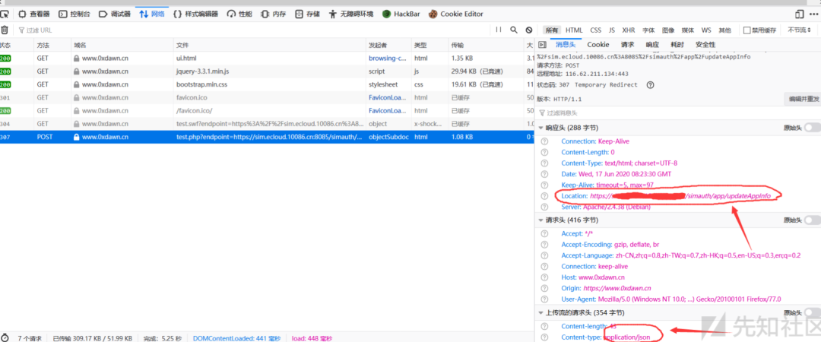
Task: Click the stopwatch performance analysis icon
Action: (5, 337)
